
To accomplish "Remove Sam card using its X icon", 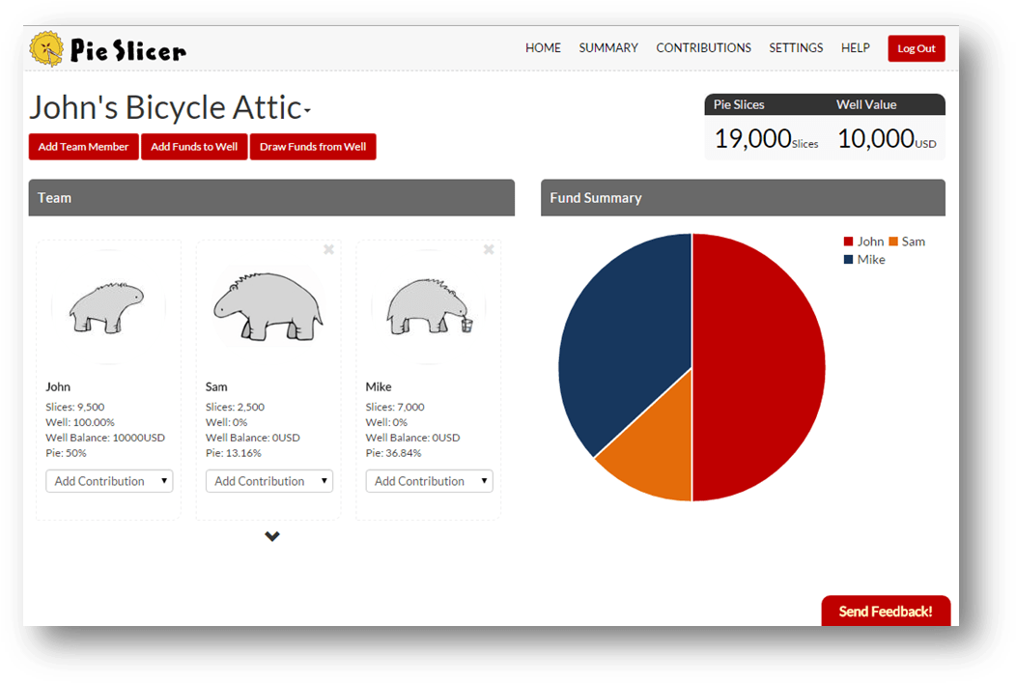I will 328,249.
